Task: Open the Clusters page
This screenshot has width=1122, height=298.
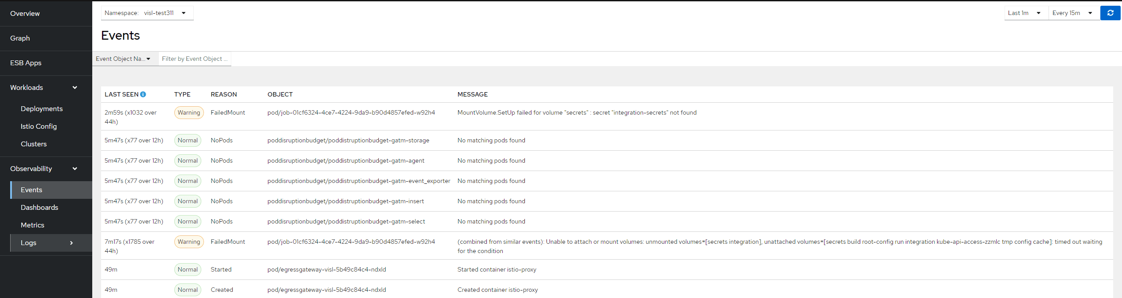Action: tap(34, 144)
